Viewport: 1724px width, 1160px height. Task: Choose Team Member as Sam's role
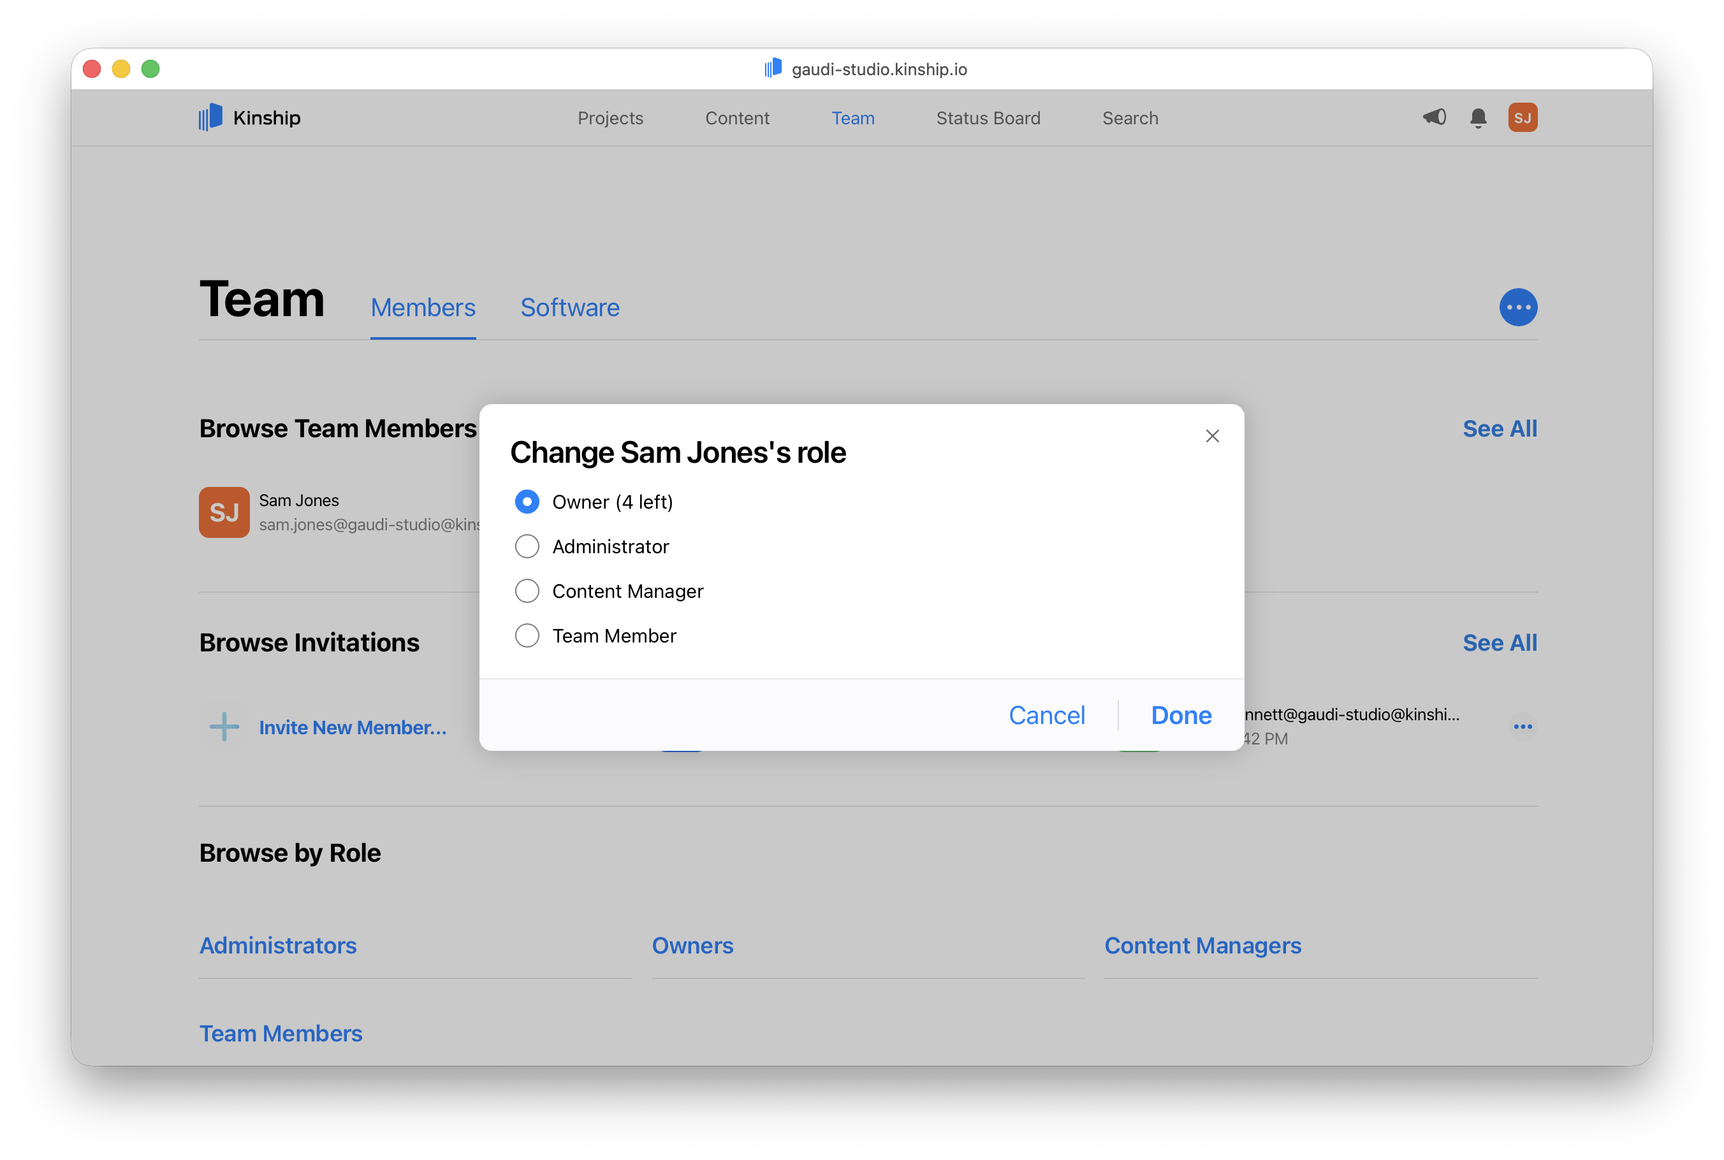527,635
